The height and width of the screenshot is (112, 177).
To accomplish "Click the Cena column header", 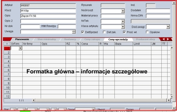I will [x=90, y=44].
